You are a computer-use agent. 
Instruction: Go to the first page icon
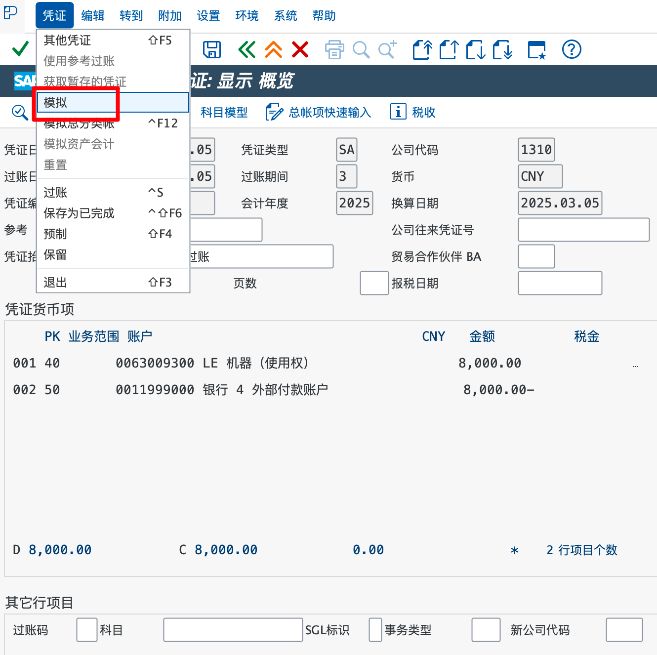422,49
